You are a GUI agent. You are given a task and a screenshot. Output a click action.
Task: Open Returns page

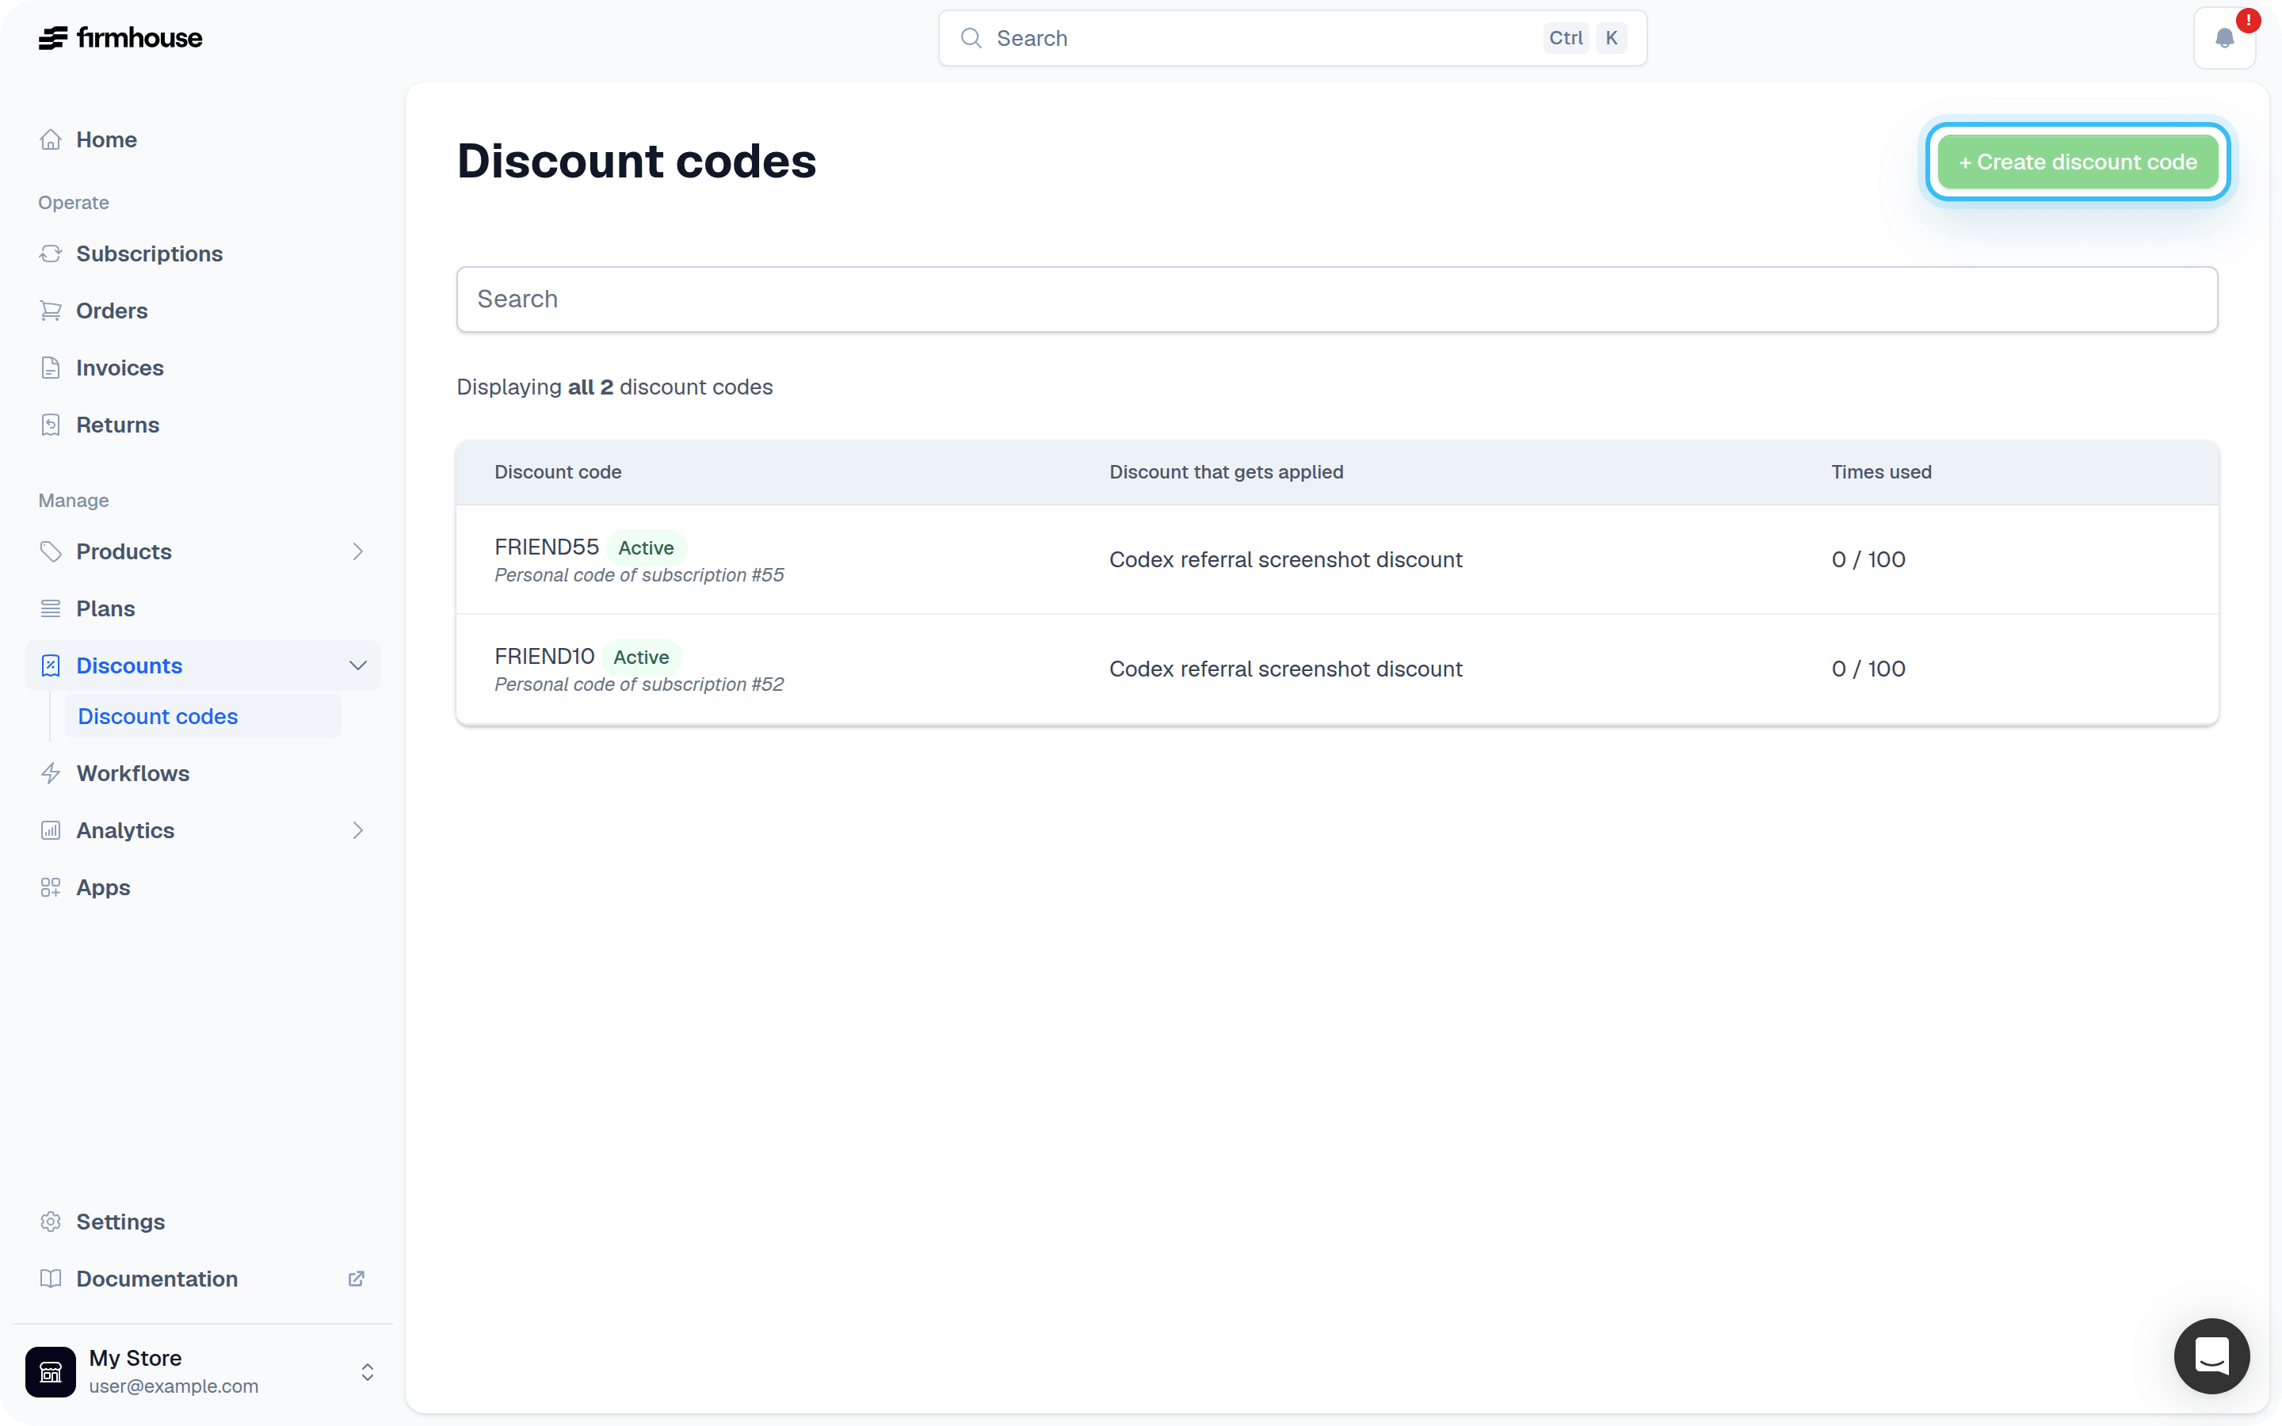coord(203,425)
